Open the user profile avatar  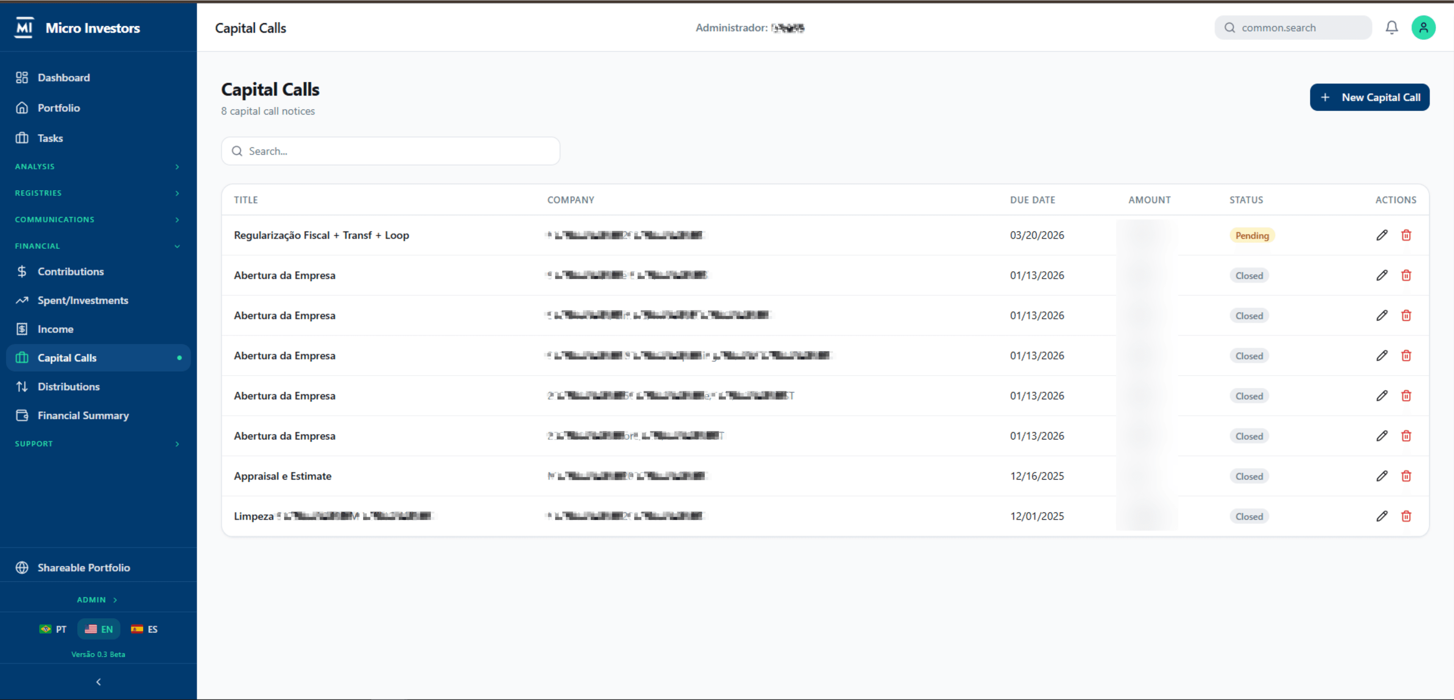(1423, 28)
